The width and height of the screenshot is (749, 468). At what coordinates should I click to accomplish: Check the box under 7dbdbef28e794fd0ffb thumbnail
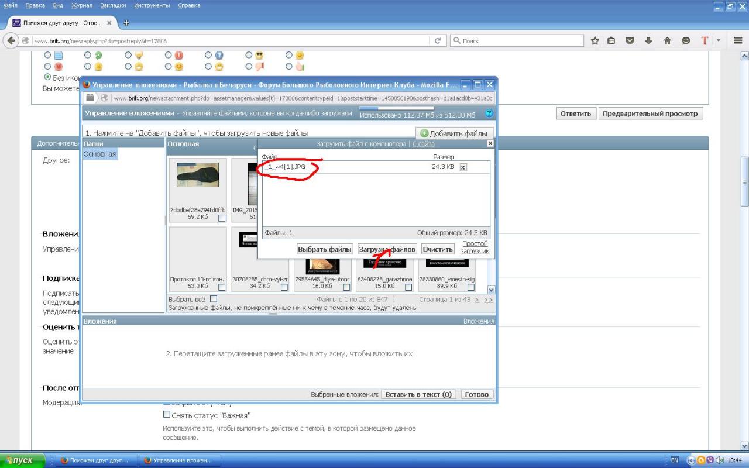[222, 218]
